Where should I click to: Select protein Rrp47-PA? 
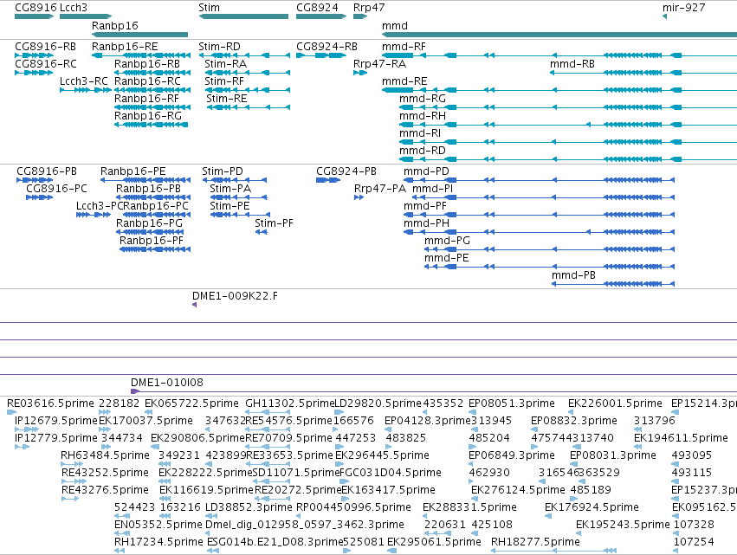coord(380,189)
